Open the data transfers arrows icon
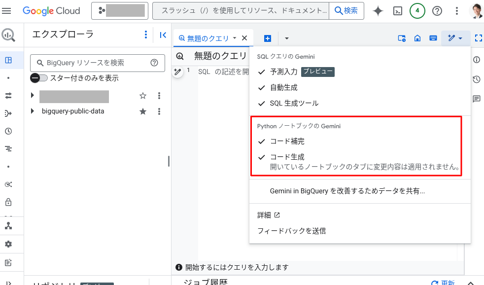This screenshot has height=285, width=484. [x=8, y=96]
